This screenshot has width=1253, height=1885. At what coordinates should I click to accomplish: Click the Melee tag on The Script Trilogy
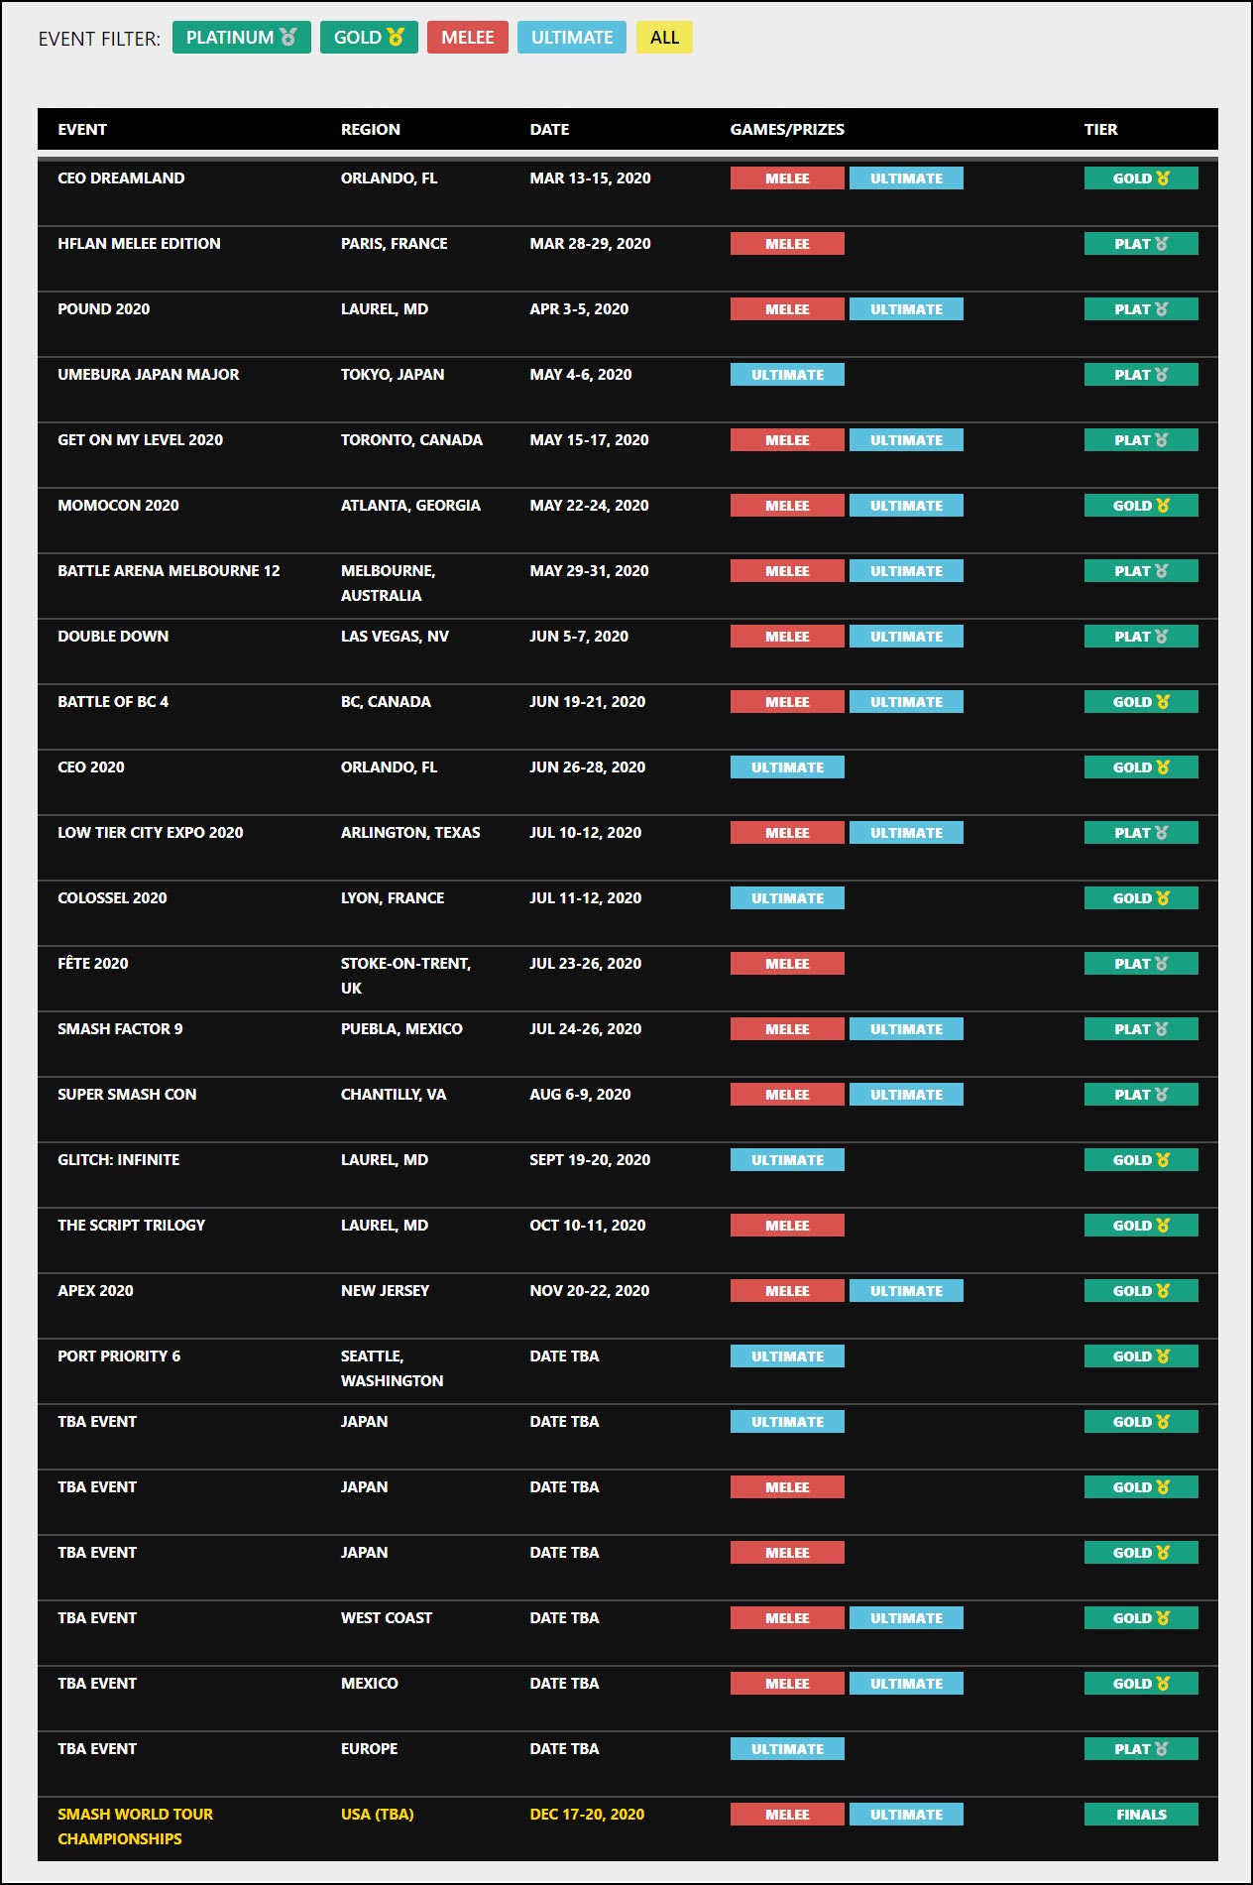tap(787, 1226)
